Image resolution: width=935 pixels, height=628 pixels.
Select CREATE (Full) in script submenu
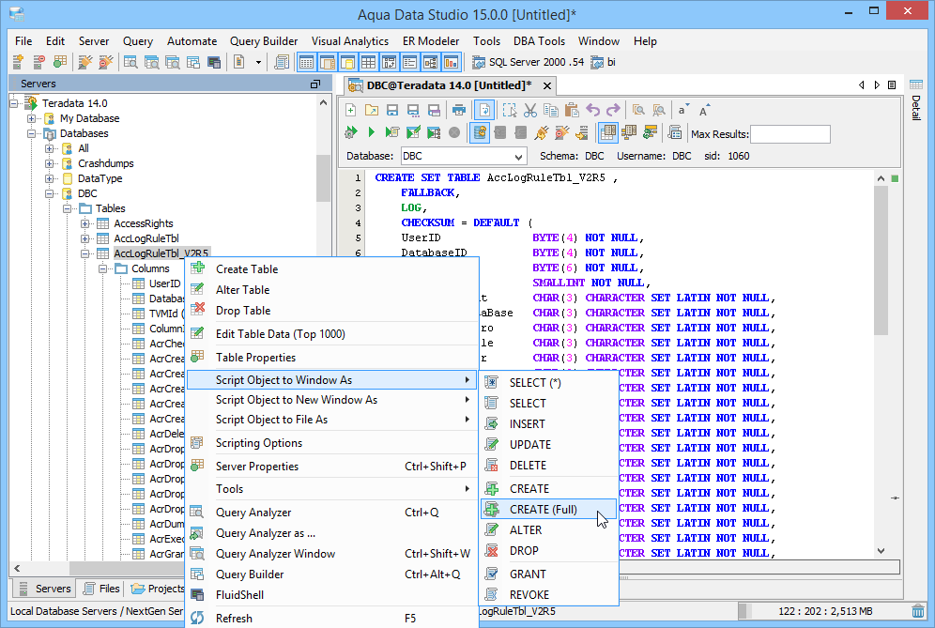pos(548,510)
